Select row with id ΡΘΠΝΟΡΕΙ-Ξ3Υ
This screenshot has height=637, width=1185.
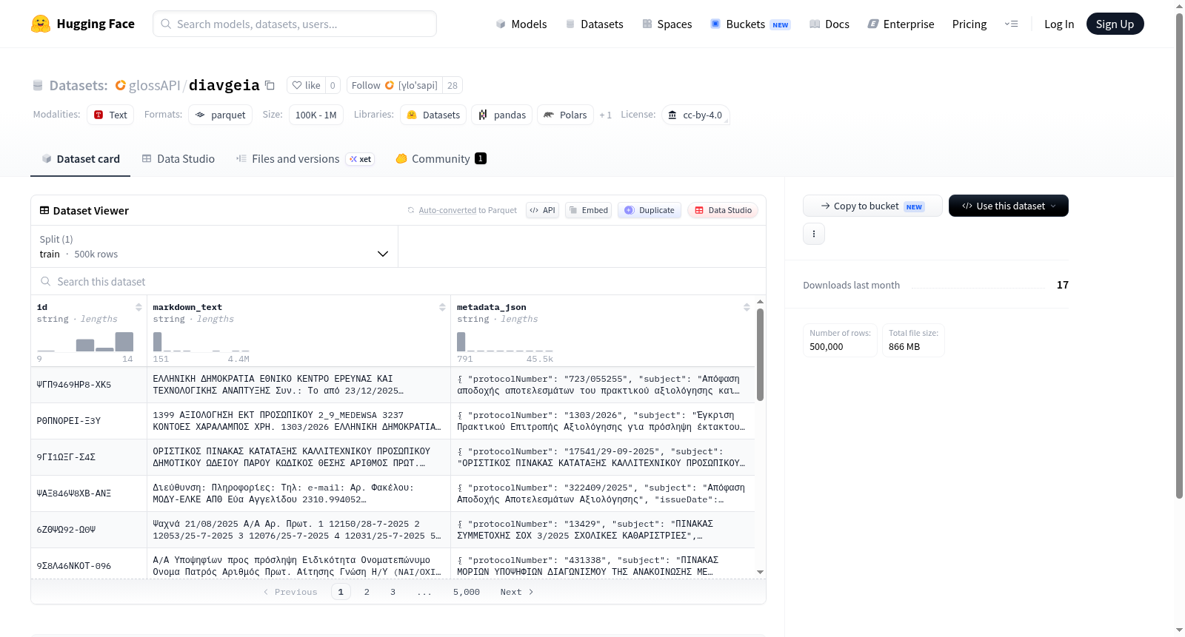coord(393,421)
